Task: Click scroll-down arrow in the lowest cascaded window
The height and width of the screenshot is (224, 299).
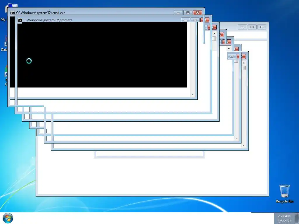Action: (x=244, y=146)
